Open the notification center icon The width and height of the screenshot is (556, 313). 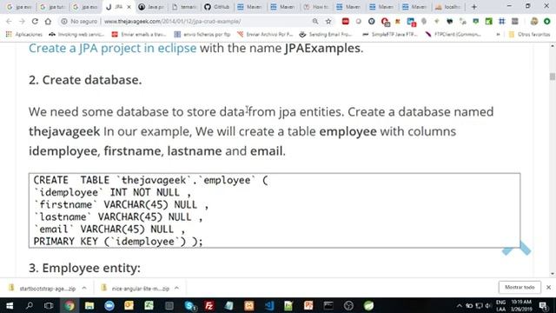click(544, 305)
